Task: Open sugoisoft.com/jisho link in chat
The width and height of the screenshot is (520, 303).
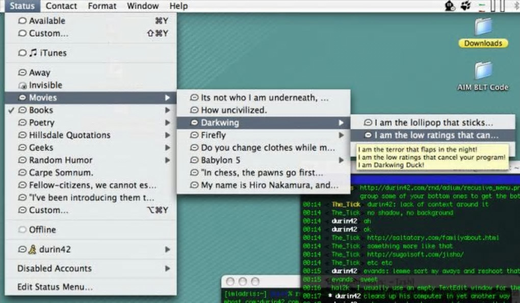Action: (415, 254)
